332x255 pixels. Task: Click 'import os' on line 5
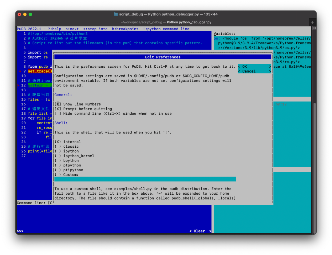point(38,52)
